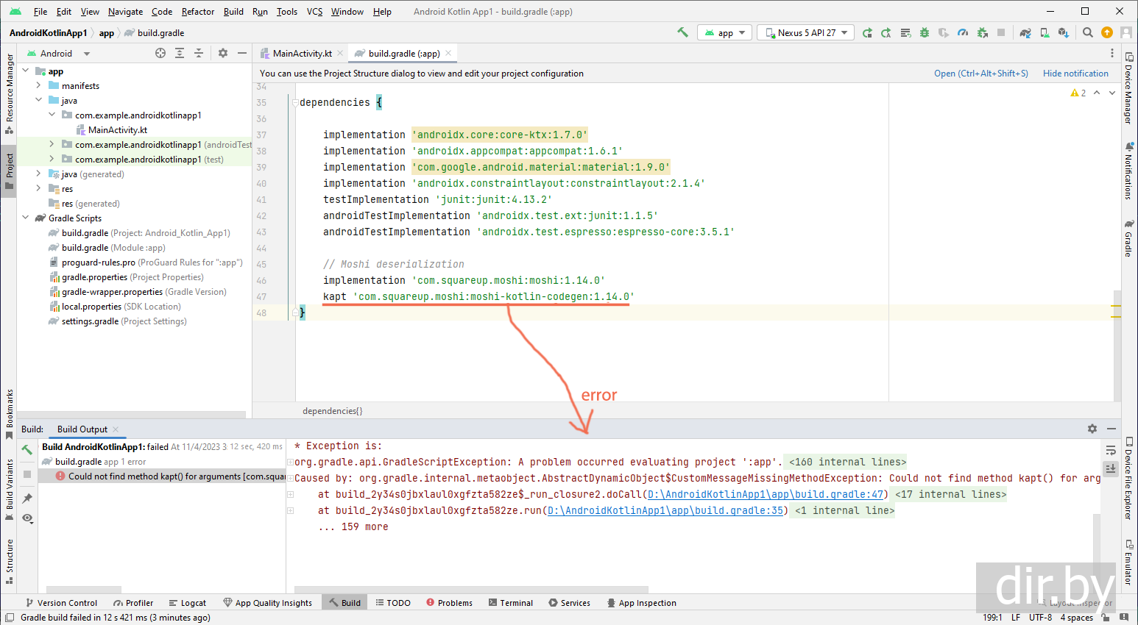Click the Search Everywhere magnifier icon
The height and width of the screenshot is (625, 1138).
(x=1087, y=33)
